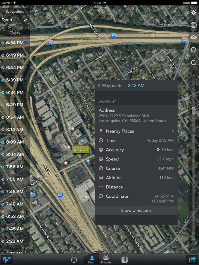Select the 2:22 AM waypoint
This screenshot has width=199, height=265.
[15, 241]
